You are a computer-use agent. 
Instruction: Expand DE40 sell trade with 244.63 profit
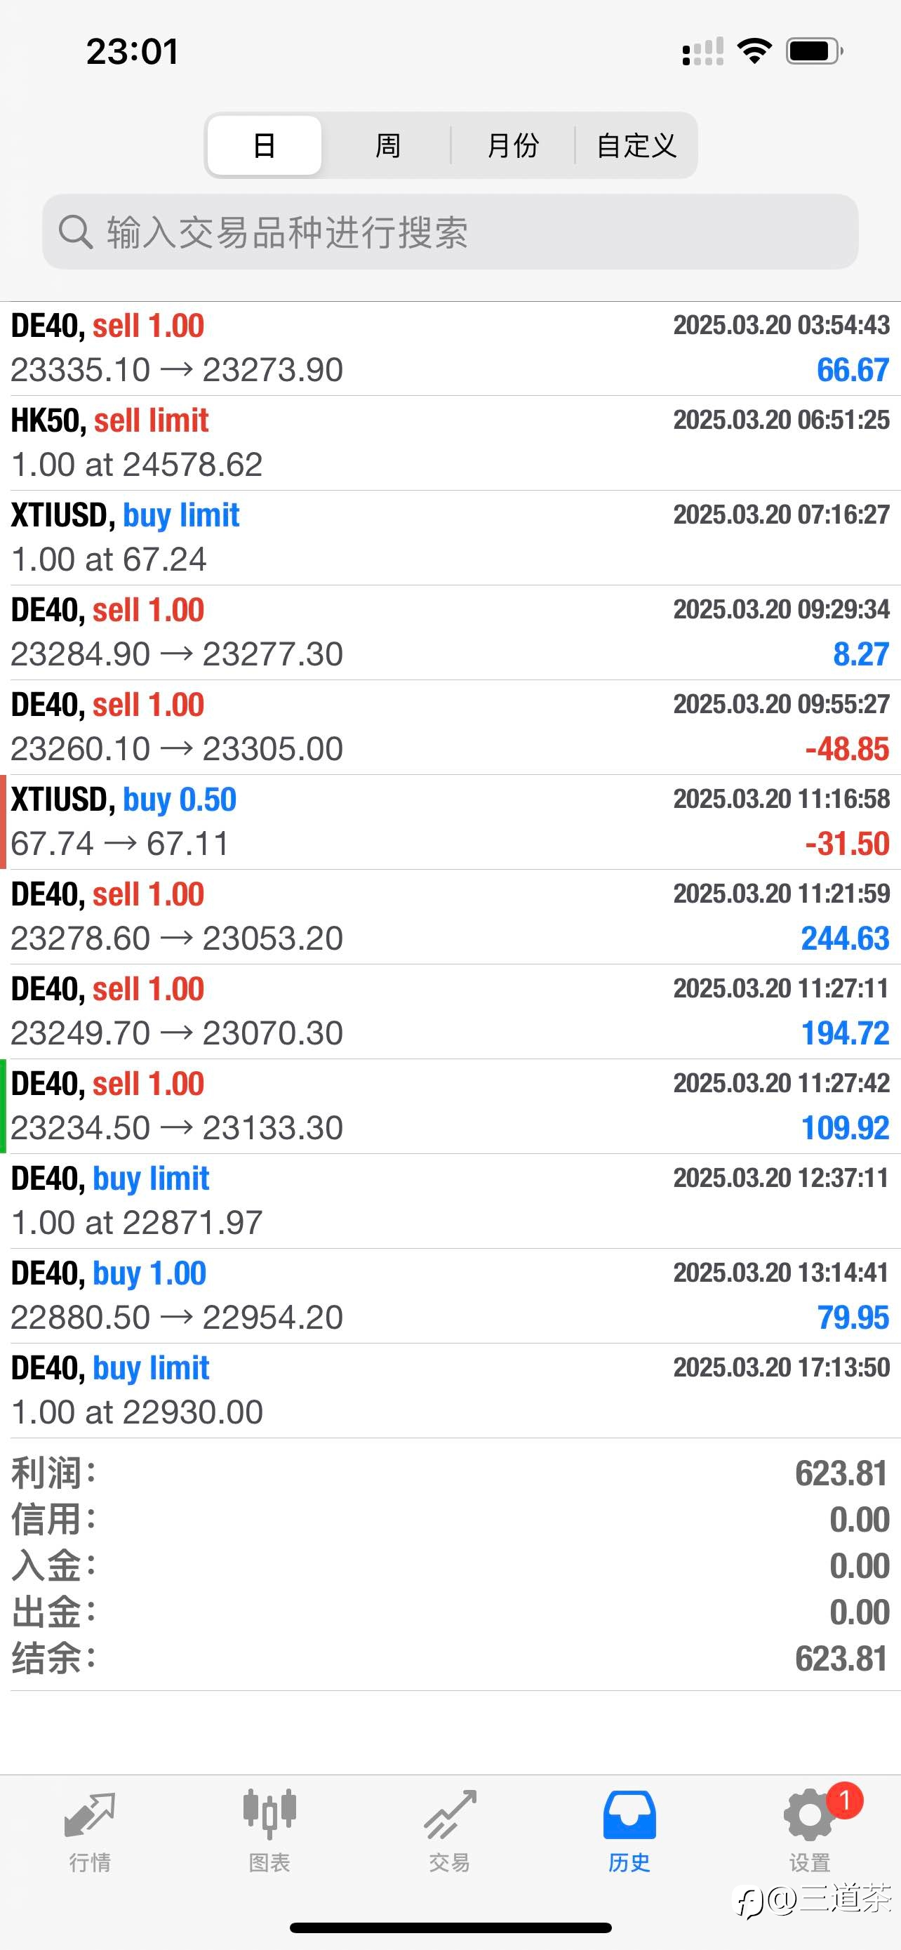coord(450,916)
